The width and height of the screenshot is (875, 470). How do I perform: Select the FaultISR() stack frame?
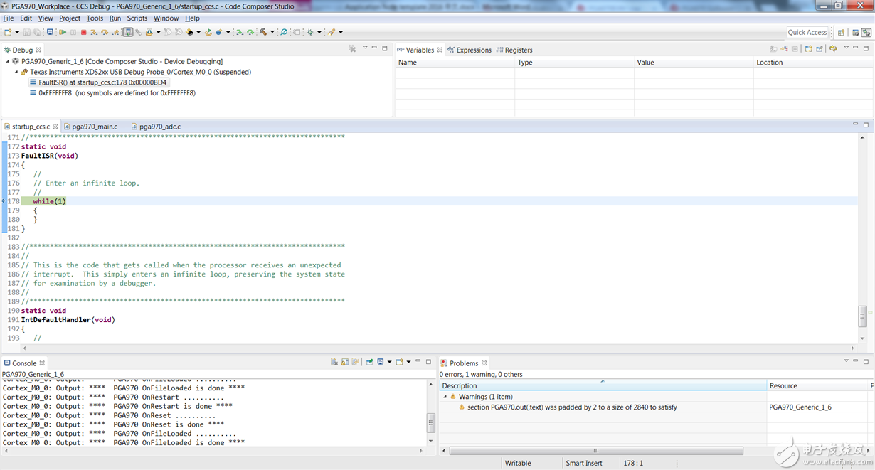tap(100, 82)
